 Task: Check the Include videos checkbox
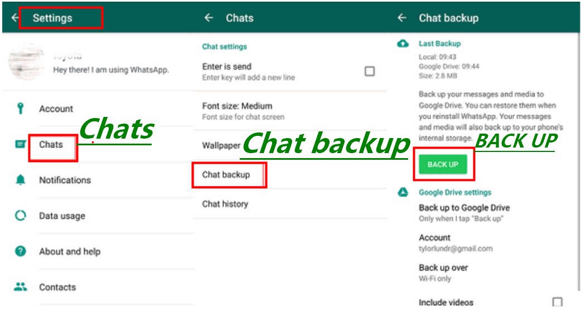click(x=557, y=302)
